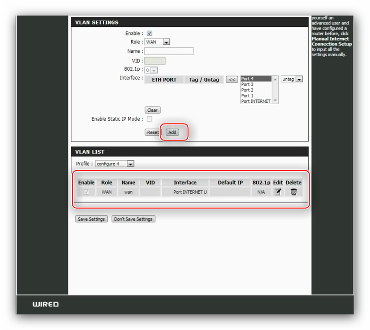The image size is (370, 330).
Task: Select Port 1 in the port list
Action: [256, 96]
